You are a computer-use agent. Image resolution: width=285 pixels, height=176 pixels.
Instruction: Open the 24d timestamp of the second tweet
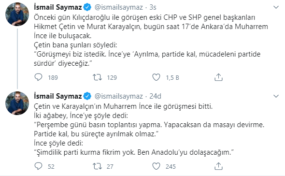coord(155,96)
